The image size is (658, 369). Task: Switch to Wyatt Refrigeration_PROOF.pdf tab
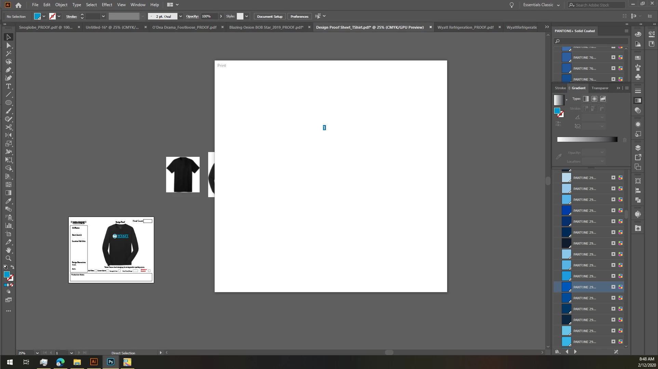click(466, 27)
